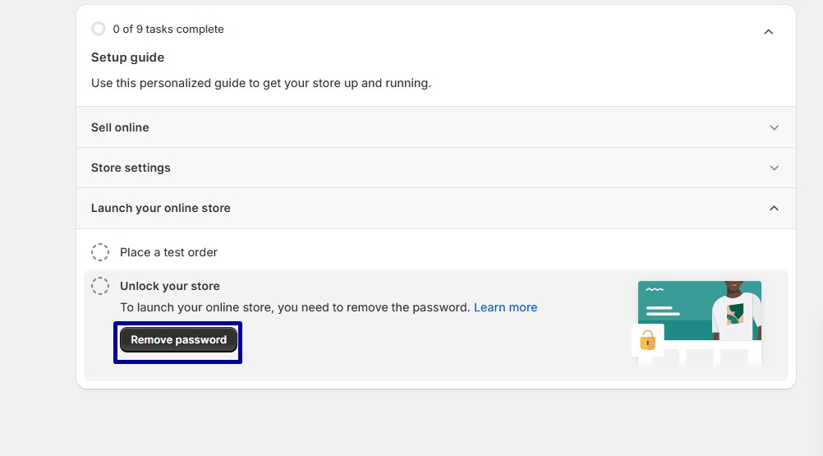Click the Launch your online store heading
This screenshot has height=456, width=823.
(161, 209)
